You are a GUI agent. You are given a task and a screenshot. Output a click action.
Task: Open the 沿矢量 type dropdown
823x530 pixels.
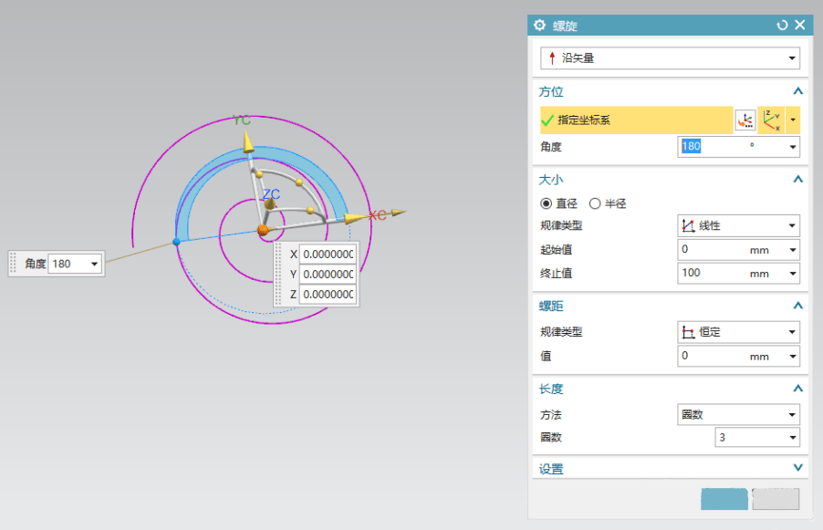click(670, 58)
